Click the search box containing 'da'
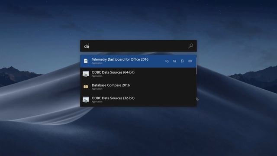This screenshot has width=277, height=156. pos(138,46)
